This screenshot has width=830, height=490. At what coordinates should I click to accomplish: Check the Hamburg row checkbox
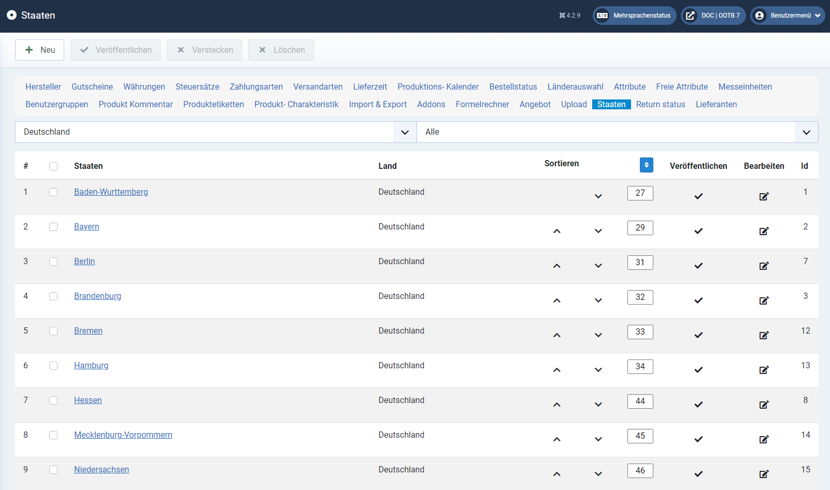[53, 366]
